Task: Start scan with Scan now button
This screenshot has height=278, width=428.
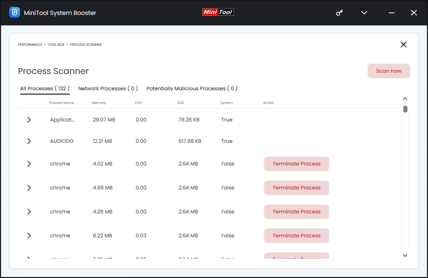Action: coord(389,71)
